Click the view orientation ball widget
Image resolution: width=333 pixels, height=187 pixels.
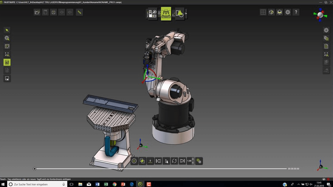pyautogui.click(x=320, y=15)
